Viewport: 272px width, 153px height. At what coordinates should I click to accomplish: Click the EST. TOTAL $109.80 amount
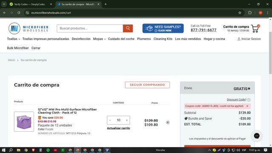pos(244,124)
